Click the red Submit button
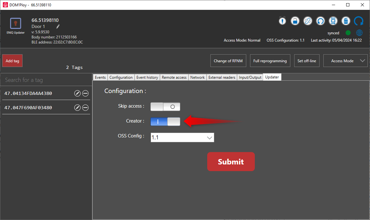This screenshot has height=220, width=370. click(231, 162)
